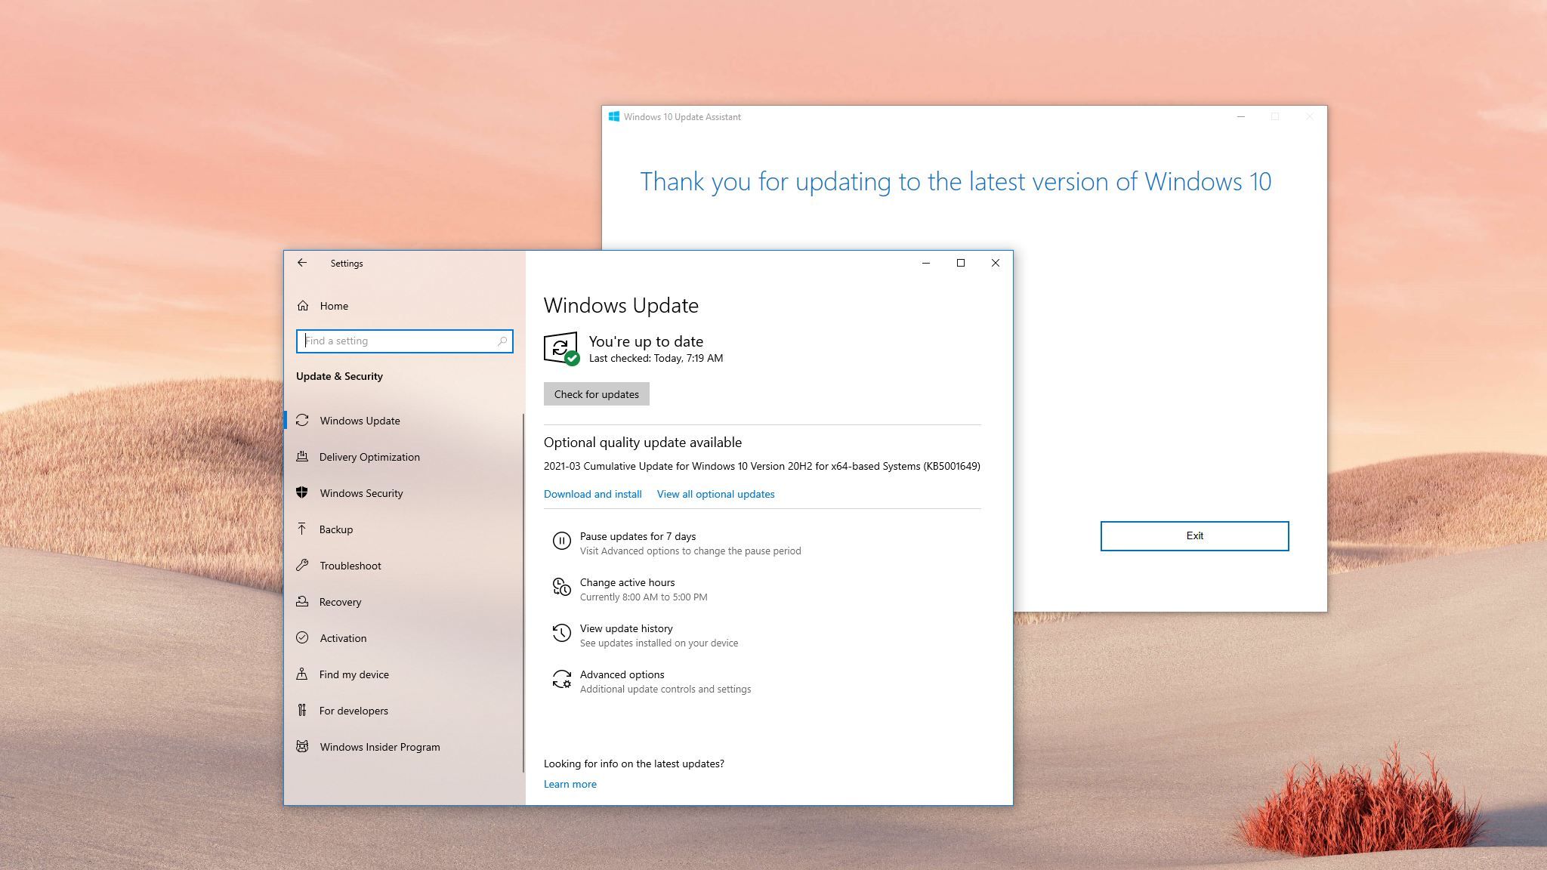Click the Exit button in Update Assistant
Image resolution: width=1547 pixels, height=870 pixels.
[1194, 536]
